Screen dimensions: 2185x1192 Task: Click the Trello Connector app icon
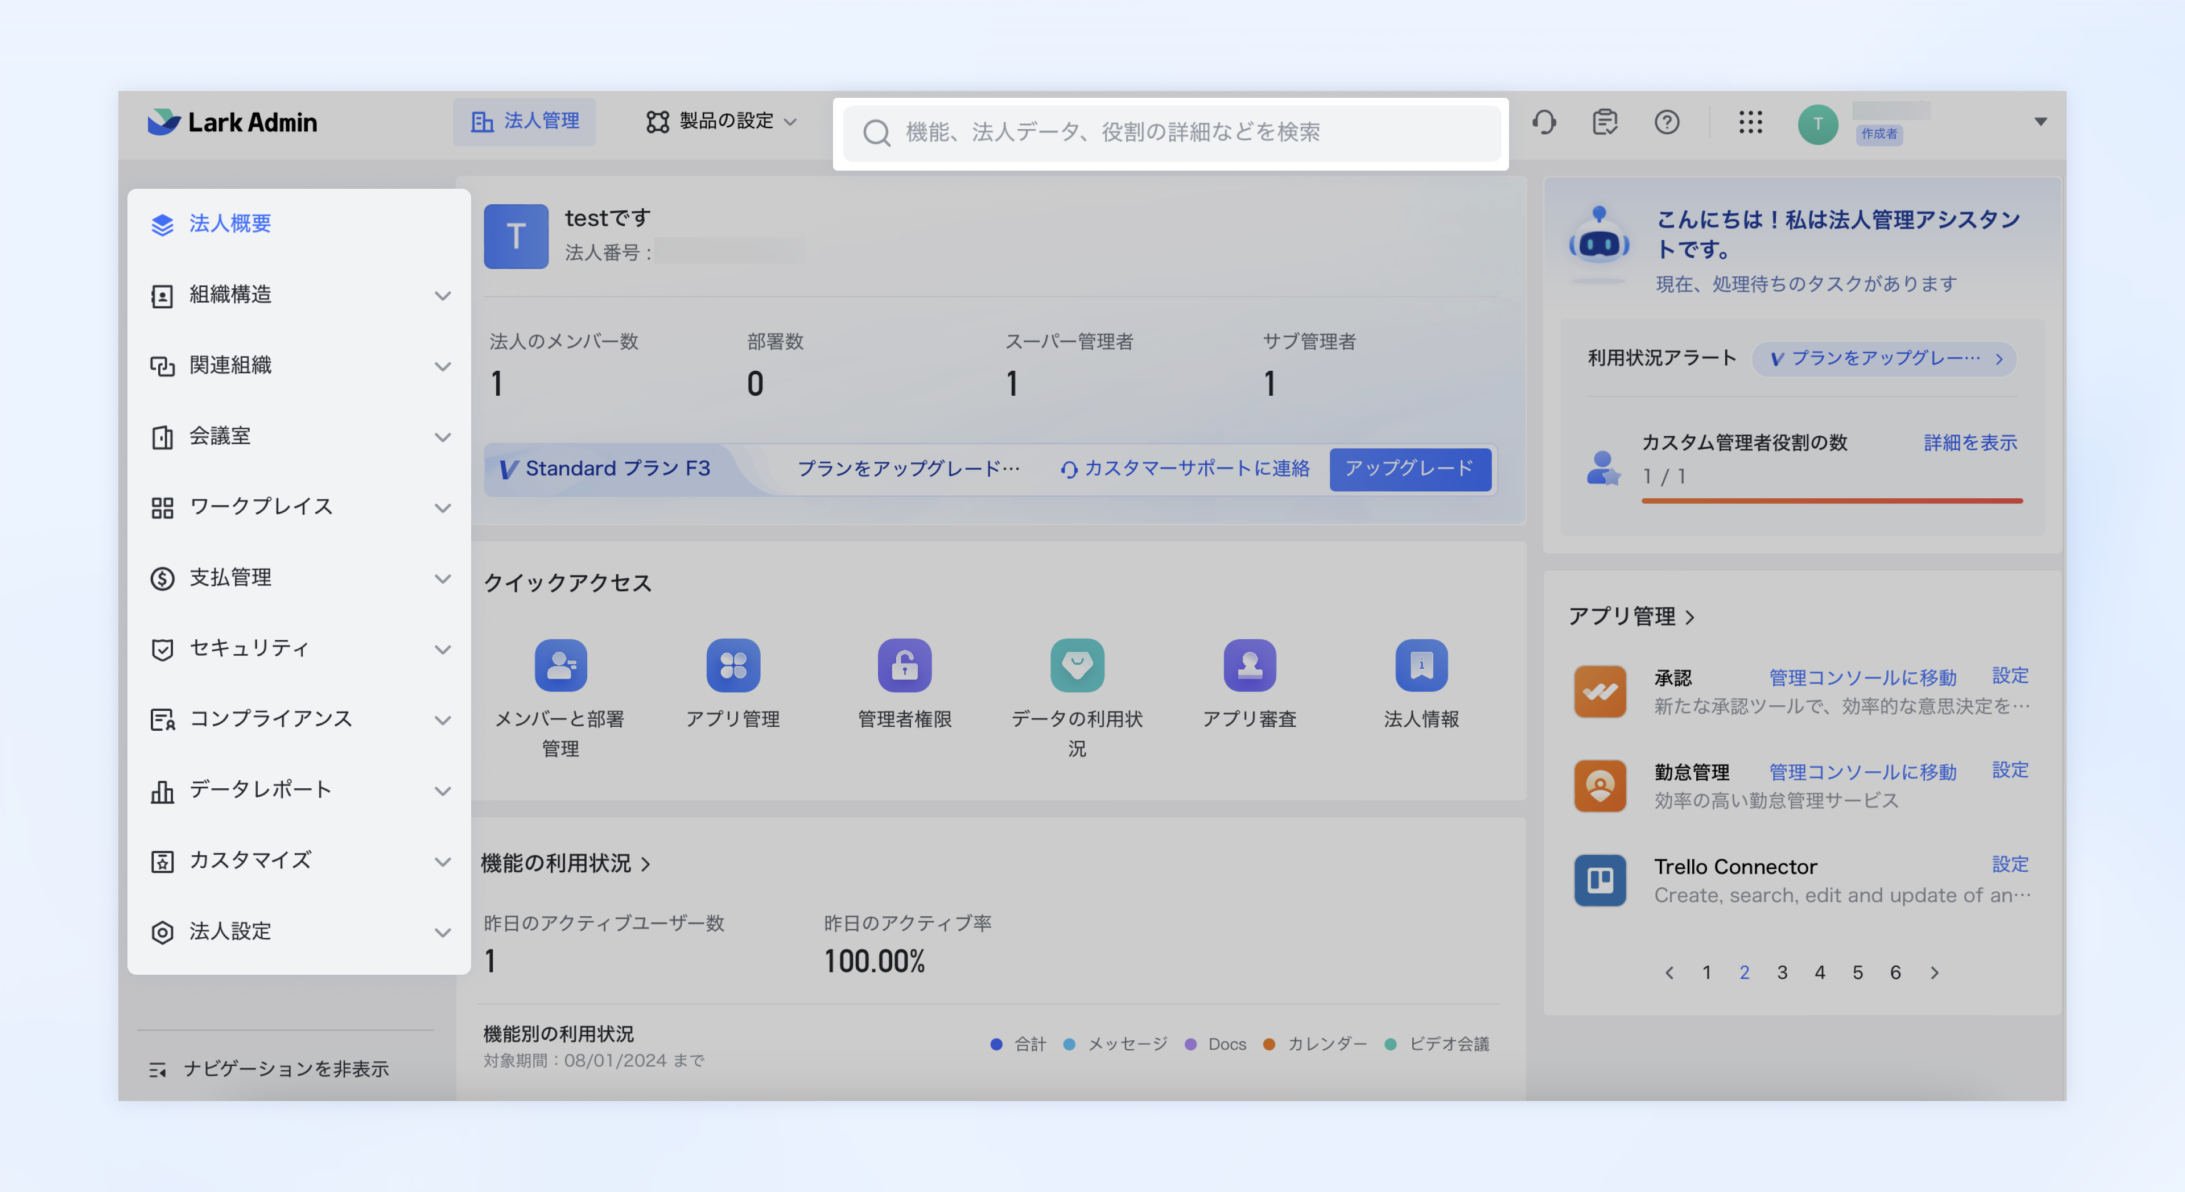point(1599,880)
